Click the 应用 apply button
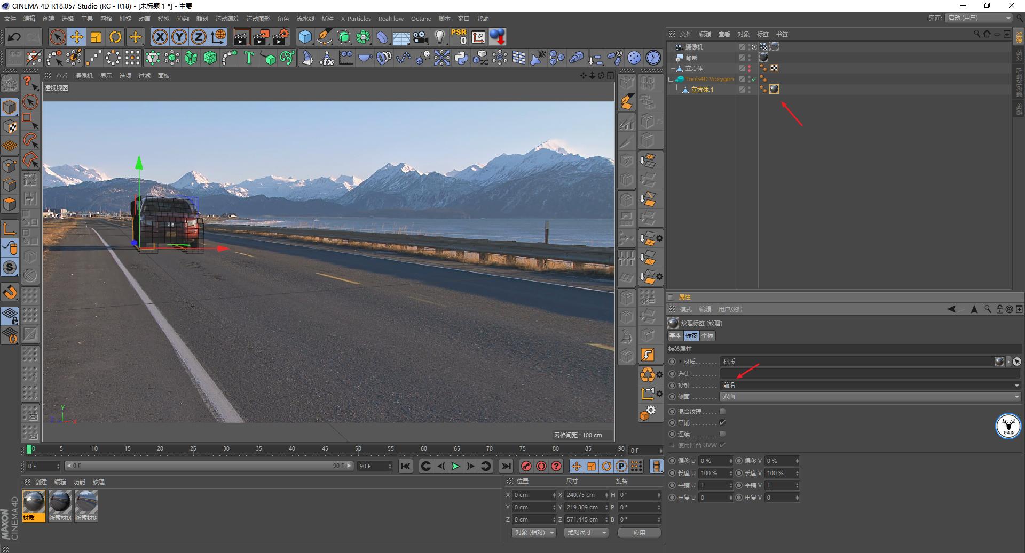1025x553 pixels. (639, 533)
